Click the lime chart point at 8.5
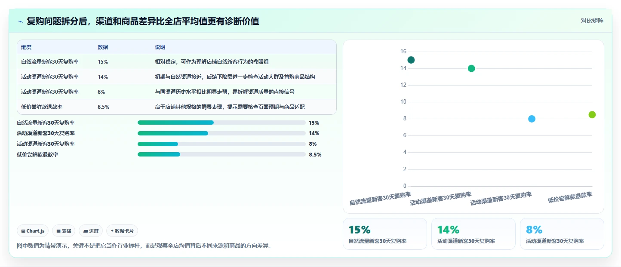Screen dimensions: 621x267 (x=592, y=114)
